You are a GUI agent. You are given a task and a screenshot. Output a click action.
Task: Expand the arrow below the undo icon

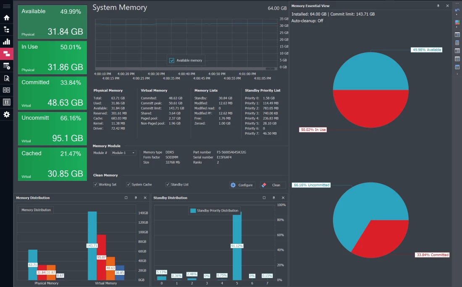pyautogui.click(x=457, y=15)
